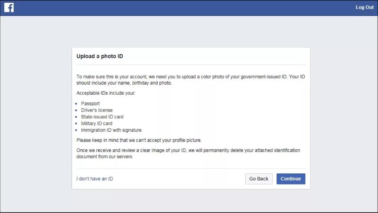Click the "I don't have an ID" link
Viewport: 378px width, 213px height.
click(94, 179)
